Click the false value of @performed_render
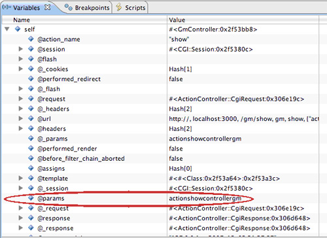327x238 pixels. 176,148
